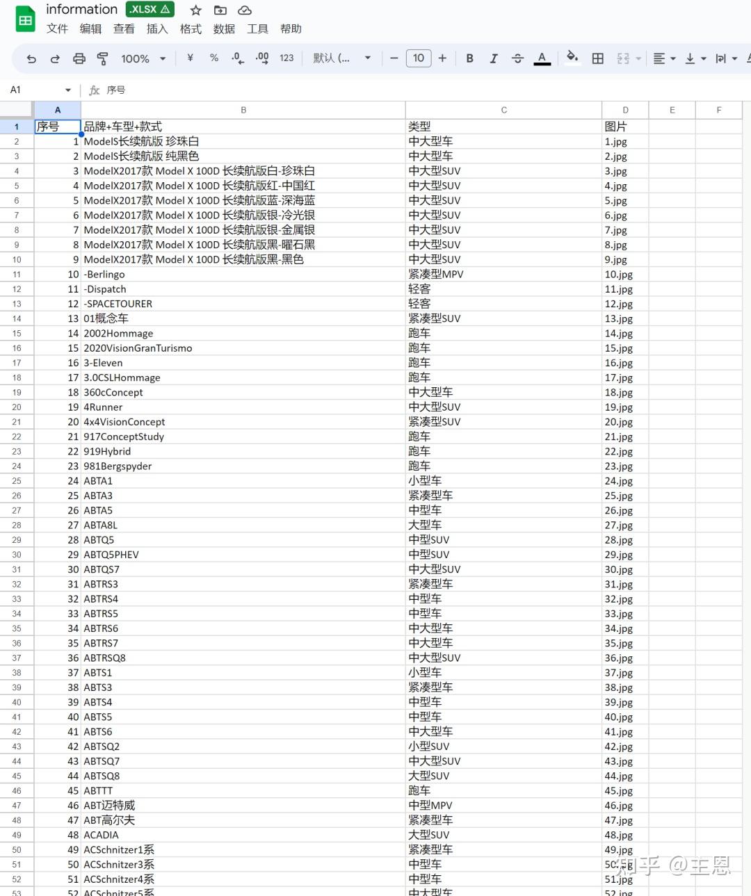
Task: Click cell 图片 header
Action: tap(625, 127)
